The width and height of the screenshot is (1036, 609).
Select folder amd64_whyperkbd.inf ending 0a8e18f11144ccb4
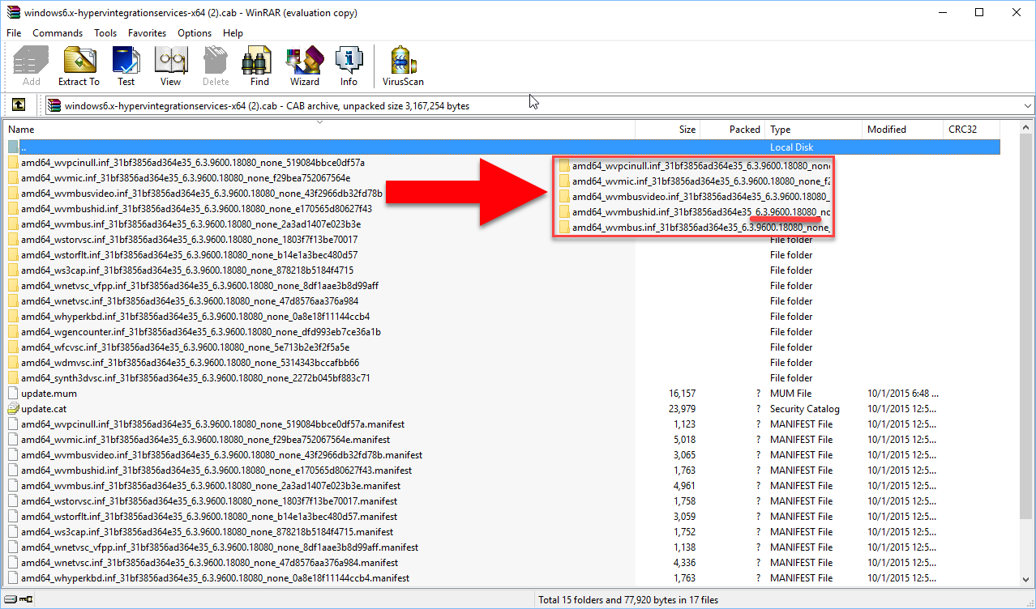click(x=195, y=317)
